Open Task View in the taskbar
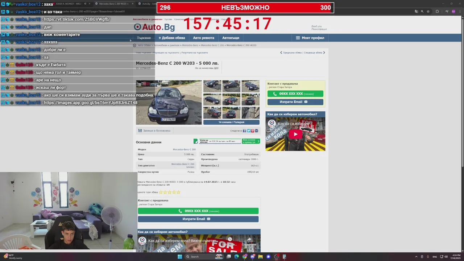Viewport: 464px width, 261px height. point(229,257)
